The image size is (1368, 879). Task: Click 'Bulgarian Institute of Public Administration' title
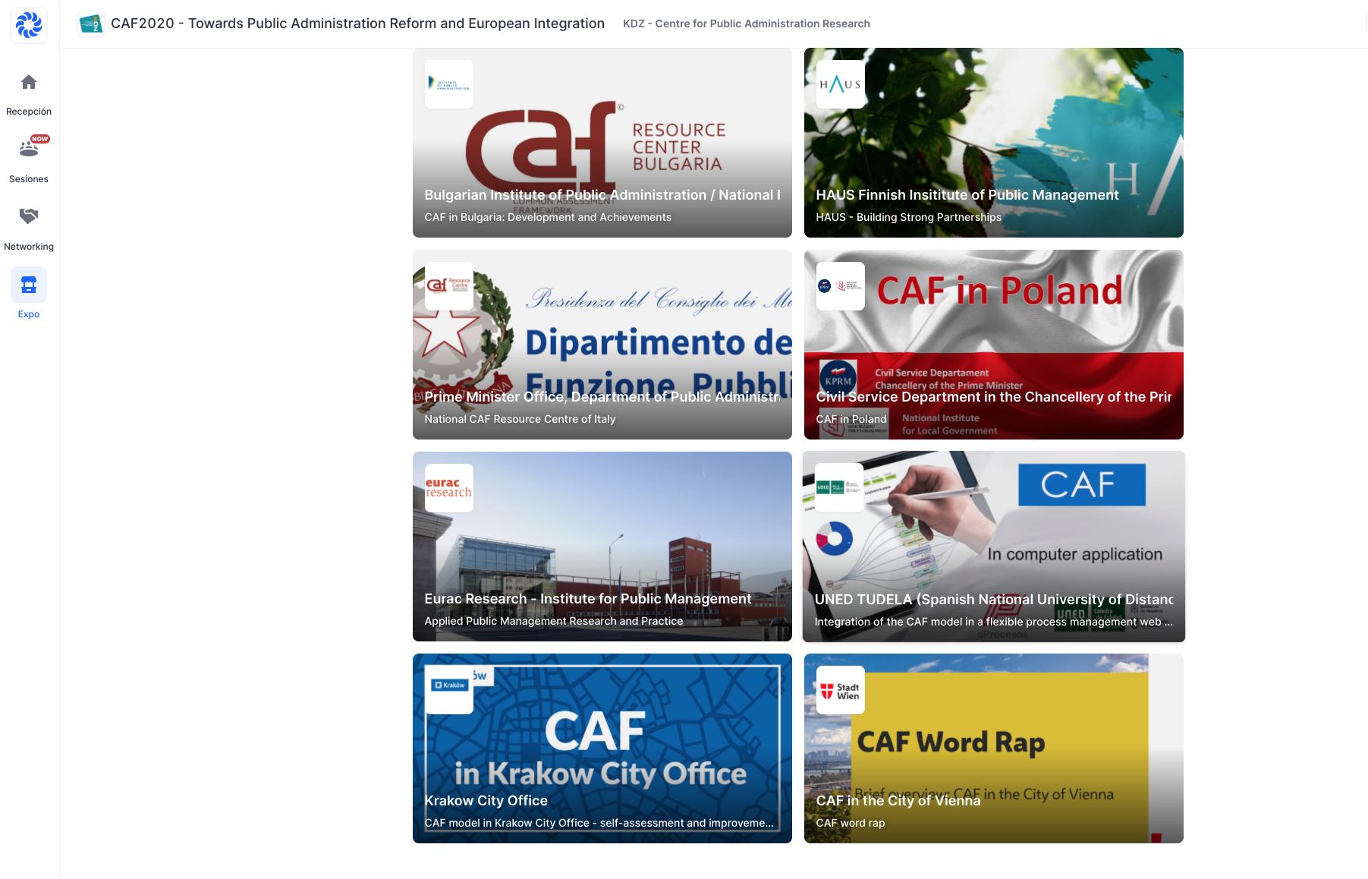click(602, 195)
